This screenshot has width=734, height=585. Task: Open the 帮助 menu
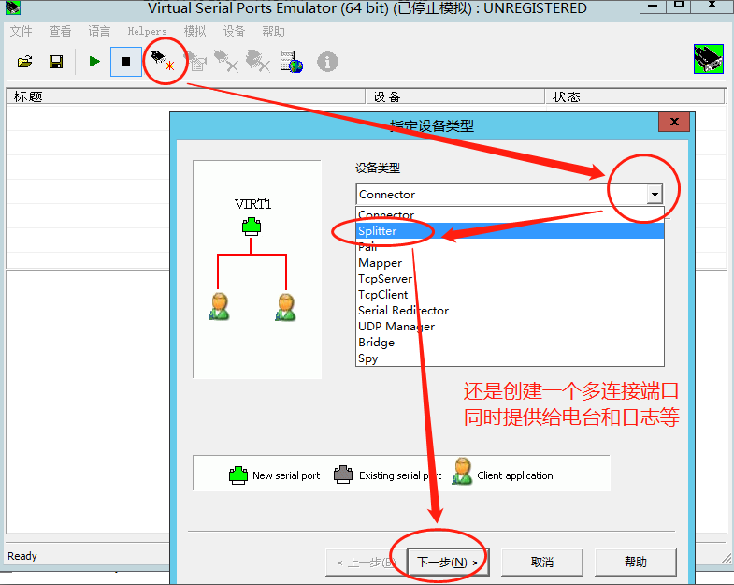click(273, 32)
